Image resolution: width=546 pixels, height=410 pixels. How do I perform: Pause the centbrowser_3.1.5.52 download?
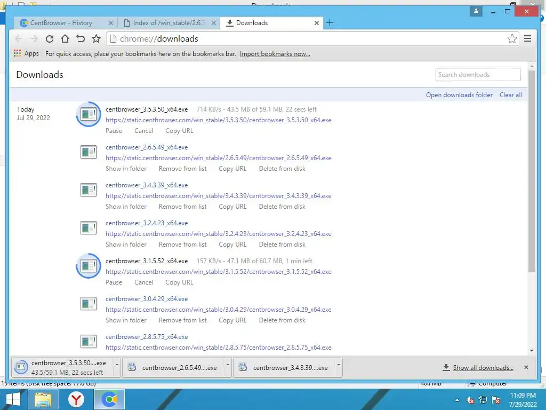click(x=114, y=282)
